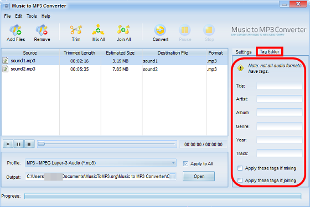Click the Format column header
This screenshot has height=207, width=310.
(216, 52)
